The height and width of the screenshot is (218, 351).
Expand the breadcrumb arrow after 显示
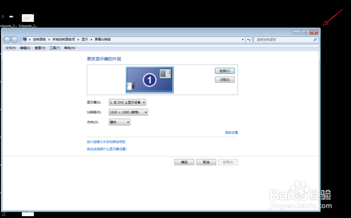(x=91, y=39)
